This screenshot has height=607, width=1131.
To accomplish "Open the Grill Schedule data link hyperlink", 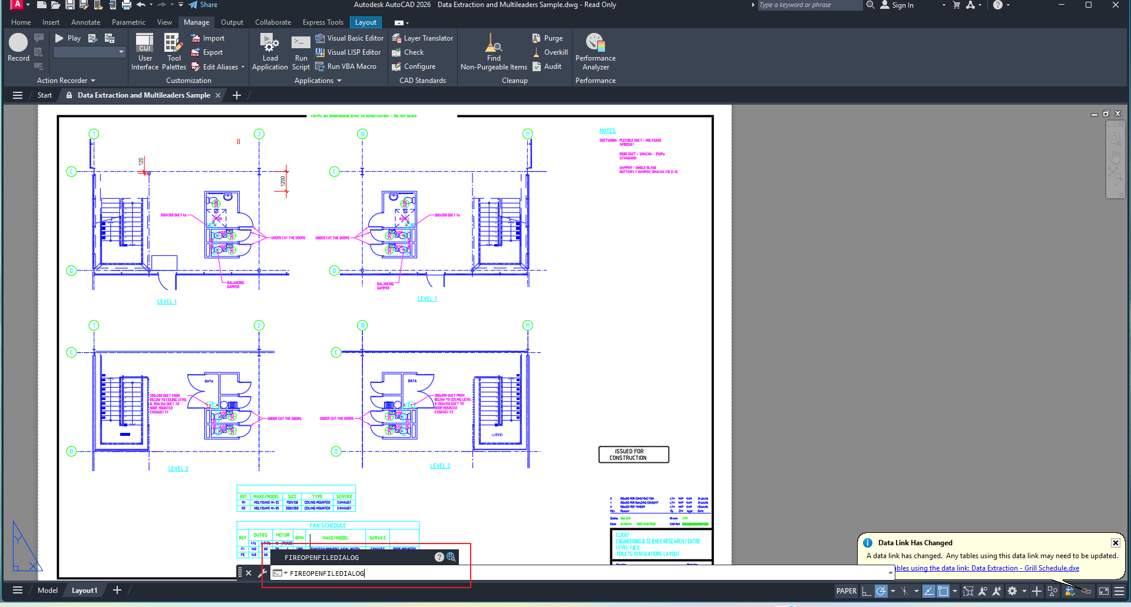I will click(987, 568).
